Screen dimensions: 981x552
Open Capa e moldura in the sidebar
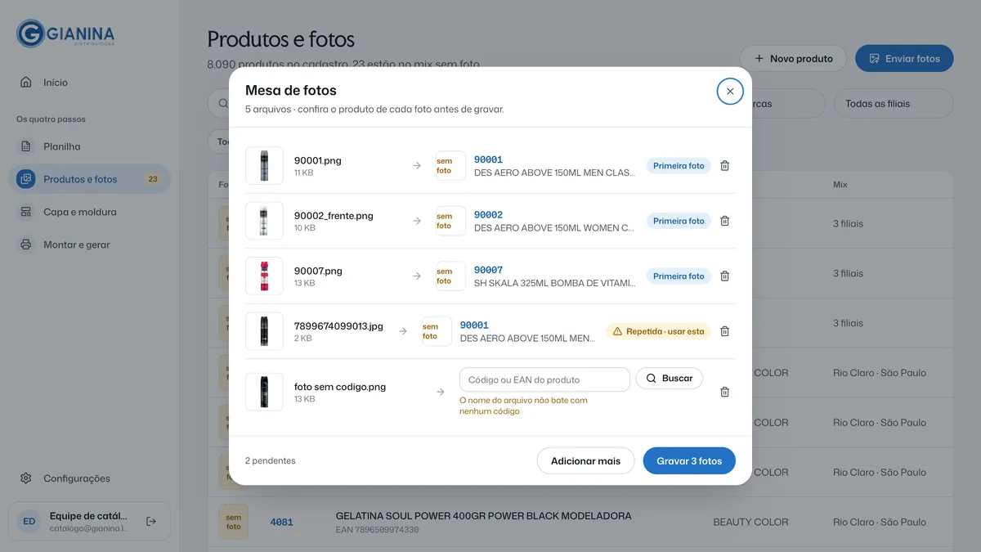pos(90,212)
